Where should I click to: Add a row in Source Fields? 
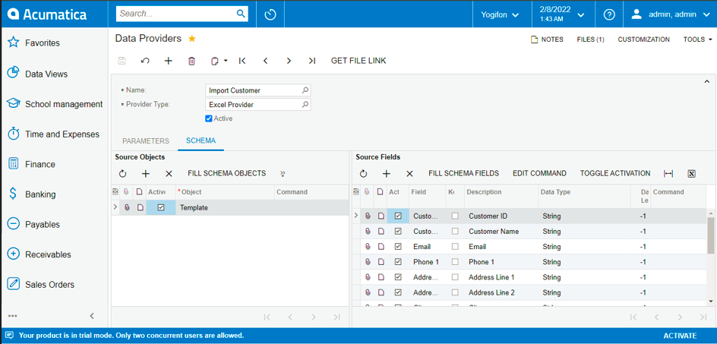387,174
